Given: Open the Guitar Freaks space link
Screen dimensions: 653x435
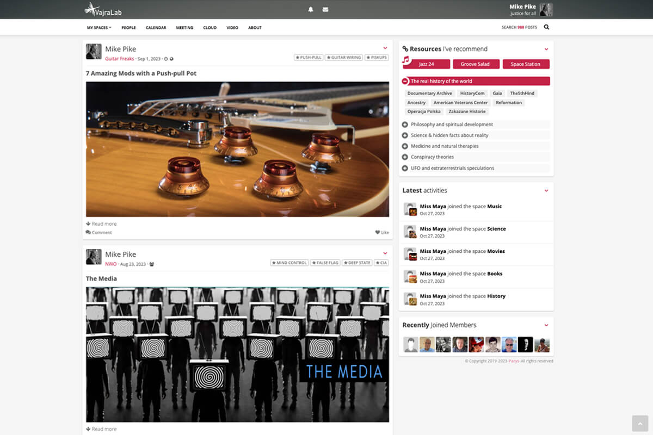Looking at the screenshot, I should tap(119, 59).
